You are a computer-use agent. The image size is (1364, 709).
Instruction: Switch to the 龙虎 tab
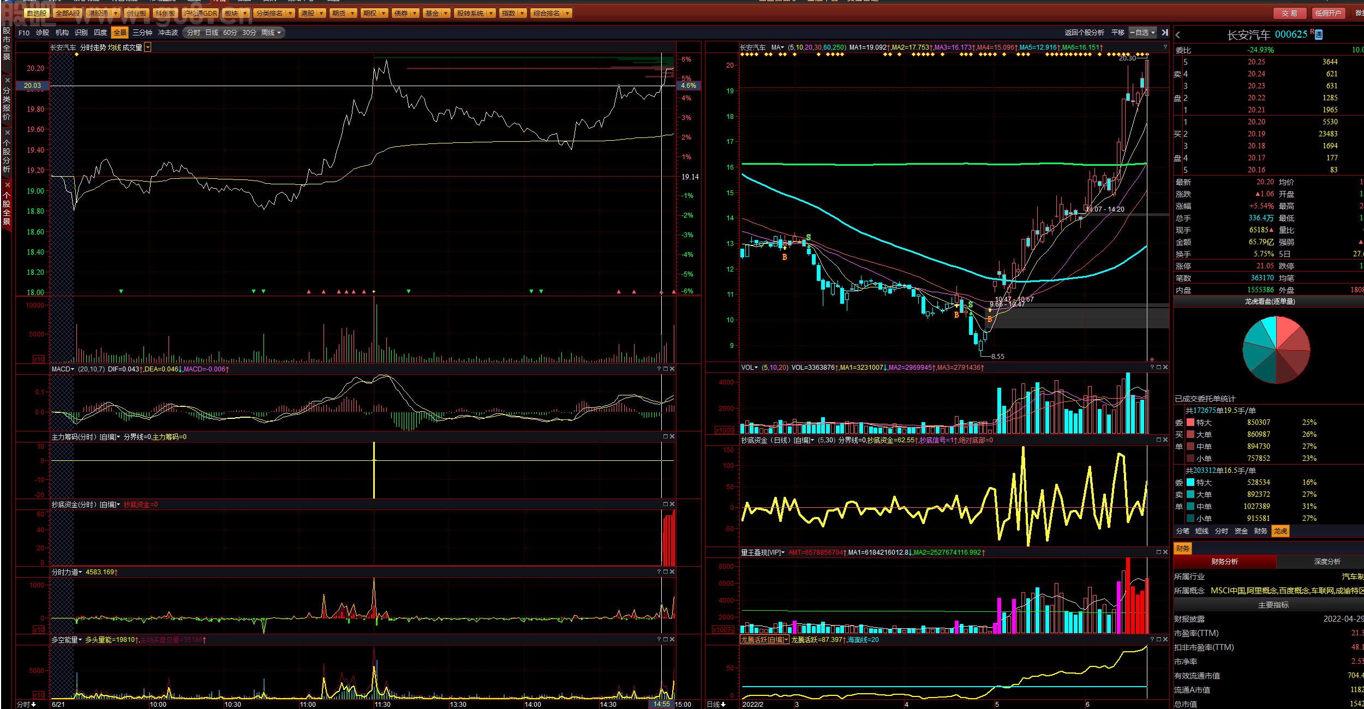(x=1281, y=531)
